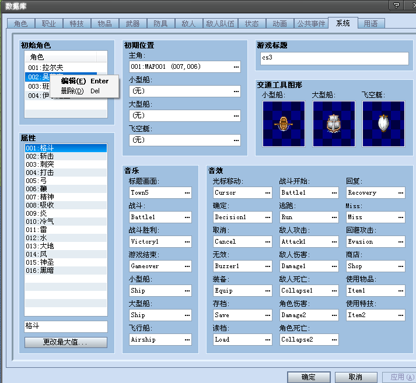Screen dimensions: 416x383
Task: Browse for the Run escape sound
Action: [x=334, y=217]
